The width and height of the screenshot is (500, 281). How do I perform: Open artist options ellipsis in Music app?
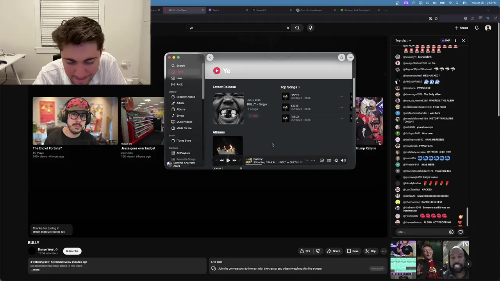[x=350, y=57]
